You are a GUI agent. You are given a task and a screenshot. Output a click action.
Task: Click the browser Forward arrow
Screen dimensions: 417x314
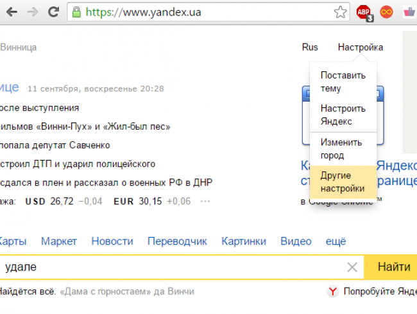pos(31,12)
